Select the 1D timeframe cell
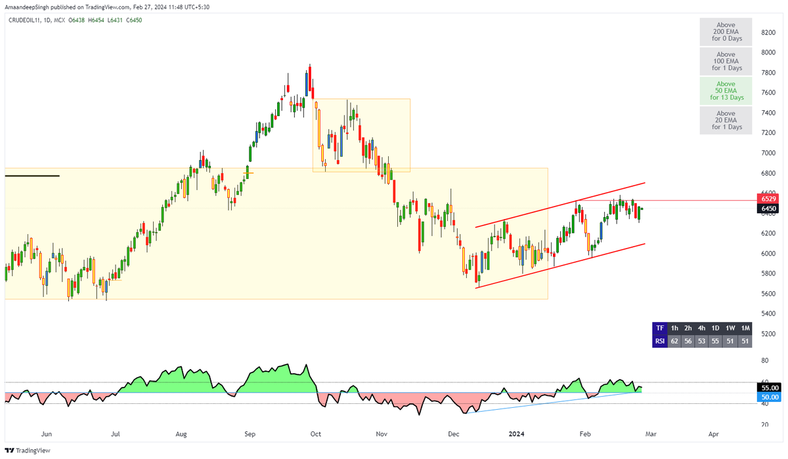This screenshot has height=459, width=788. pyautogui.click(x=716, y=328)
